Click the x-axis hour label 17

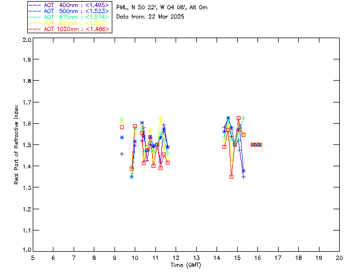278,258
